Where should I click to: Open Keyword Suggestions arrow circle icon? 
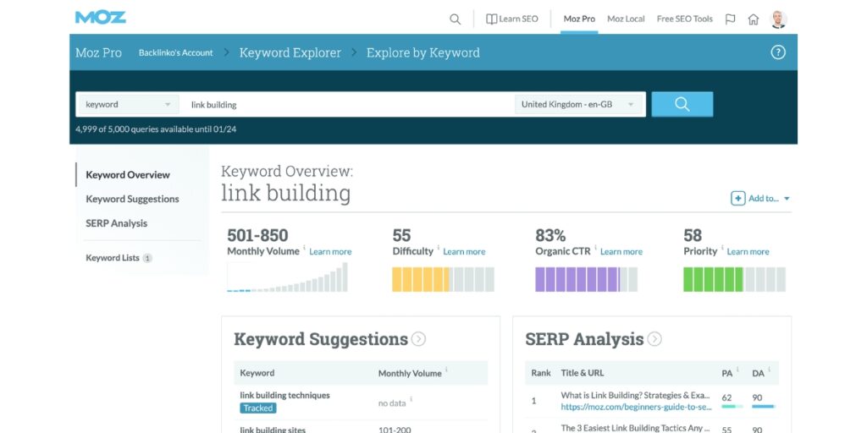[418, 339]
